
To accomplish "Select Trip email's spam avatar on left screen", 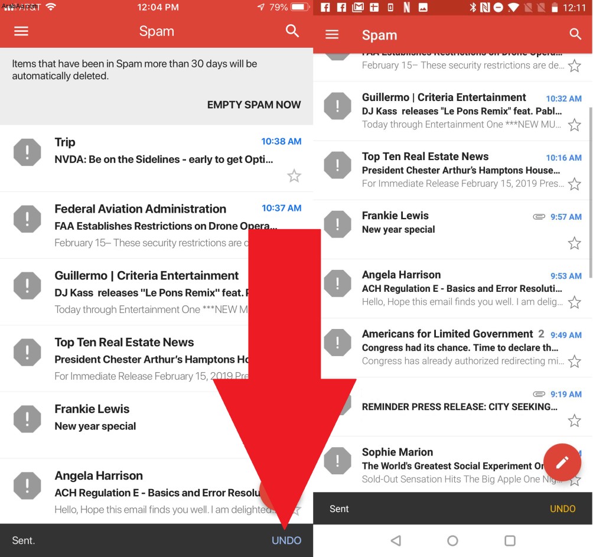I will click(27, 152).
